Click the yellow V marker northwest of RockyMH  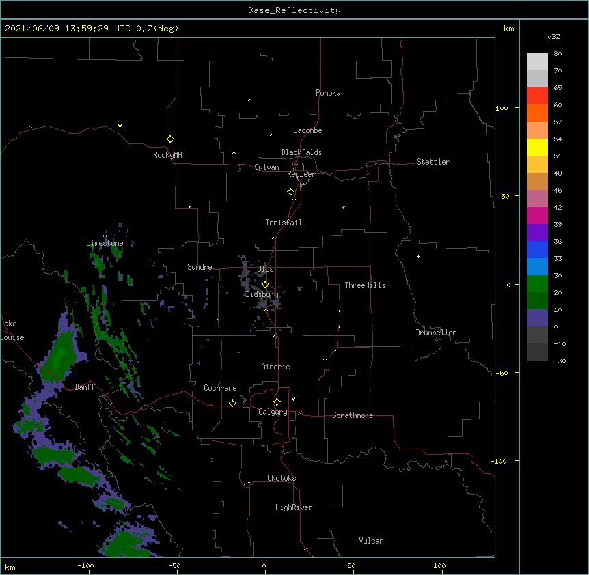pyautogui.click(x=120, y=126)
